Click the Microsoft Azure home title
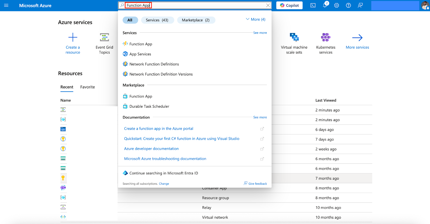430x224 pixels. [x=35, y=6]
